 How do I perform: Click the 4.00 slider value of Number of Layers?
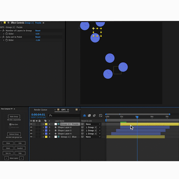(37, 34)
